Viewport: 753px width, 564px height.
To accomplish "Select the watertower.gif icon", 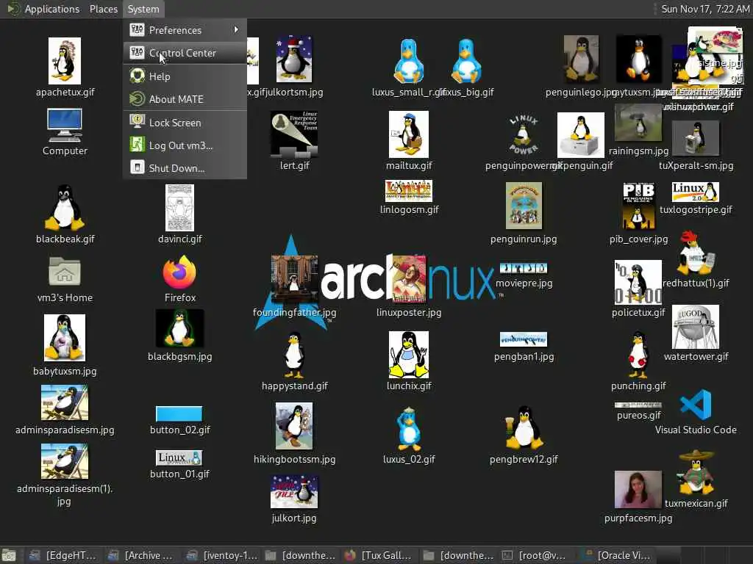I will coord(696,327).
